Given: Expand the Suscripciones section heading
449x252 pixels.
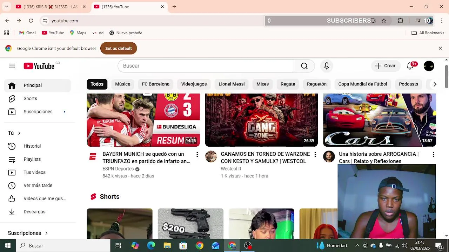Looking at the screenshot, I should 28,233.
